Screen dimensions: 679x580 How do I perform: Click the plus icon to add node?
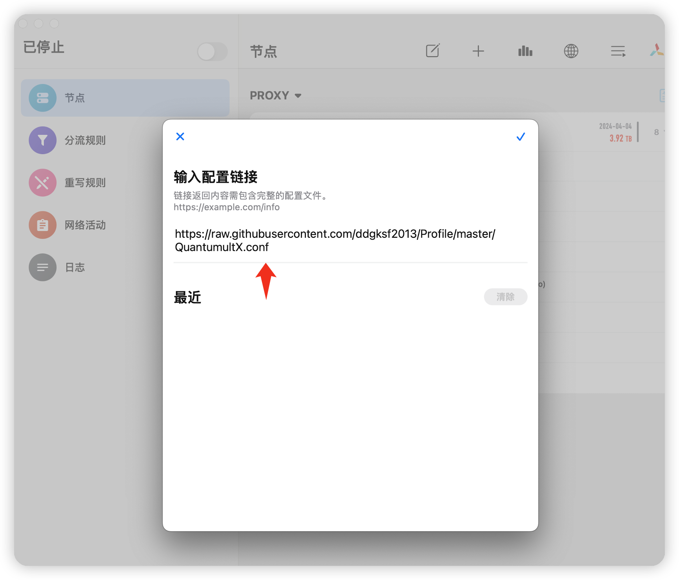478,51
